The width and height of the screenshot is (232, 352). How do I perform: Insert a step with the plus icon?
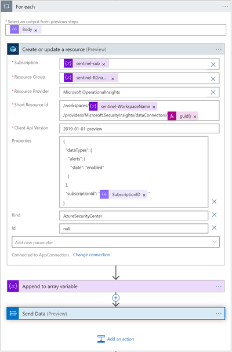click(x=115, y=298)
